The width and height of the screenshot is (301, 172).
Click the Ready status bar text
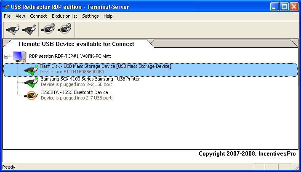point(9,167)
